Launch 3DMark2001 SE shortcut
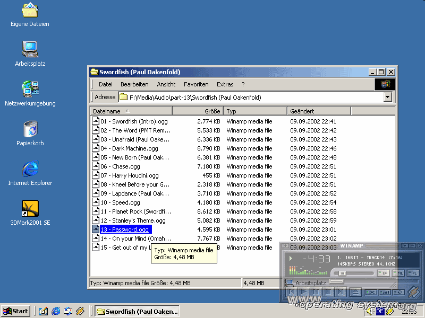Viewport: 425px width, 318px height. [x=30, y=213]
